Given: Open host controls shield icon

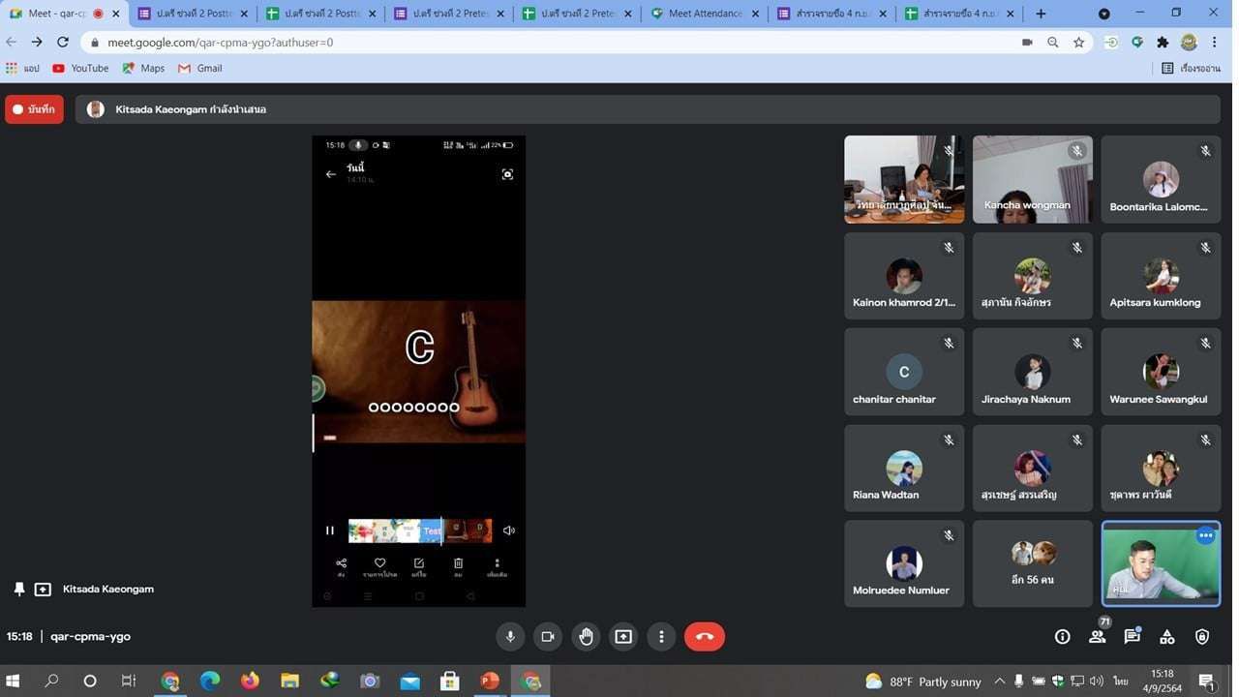Looking at the screenshot, I should pos(1201,636).
